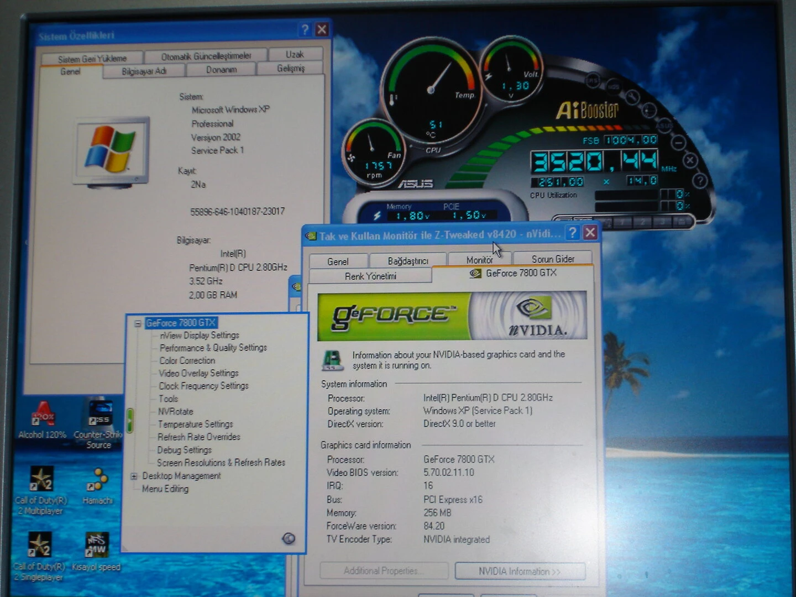The width and height of the screenshot is (796, 597).
Task: Click the green slide-out handle of the nVidia menu
Action: 130,421
